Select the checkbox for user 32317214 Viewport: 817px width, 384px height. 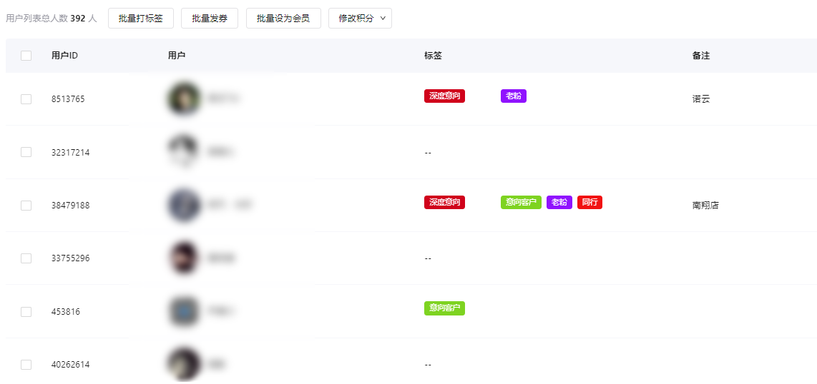tap(26, 152)
